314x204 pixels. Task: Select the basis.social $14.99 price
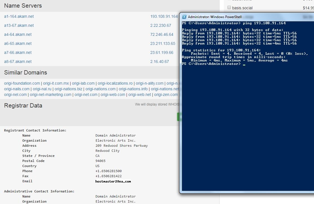308,8
